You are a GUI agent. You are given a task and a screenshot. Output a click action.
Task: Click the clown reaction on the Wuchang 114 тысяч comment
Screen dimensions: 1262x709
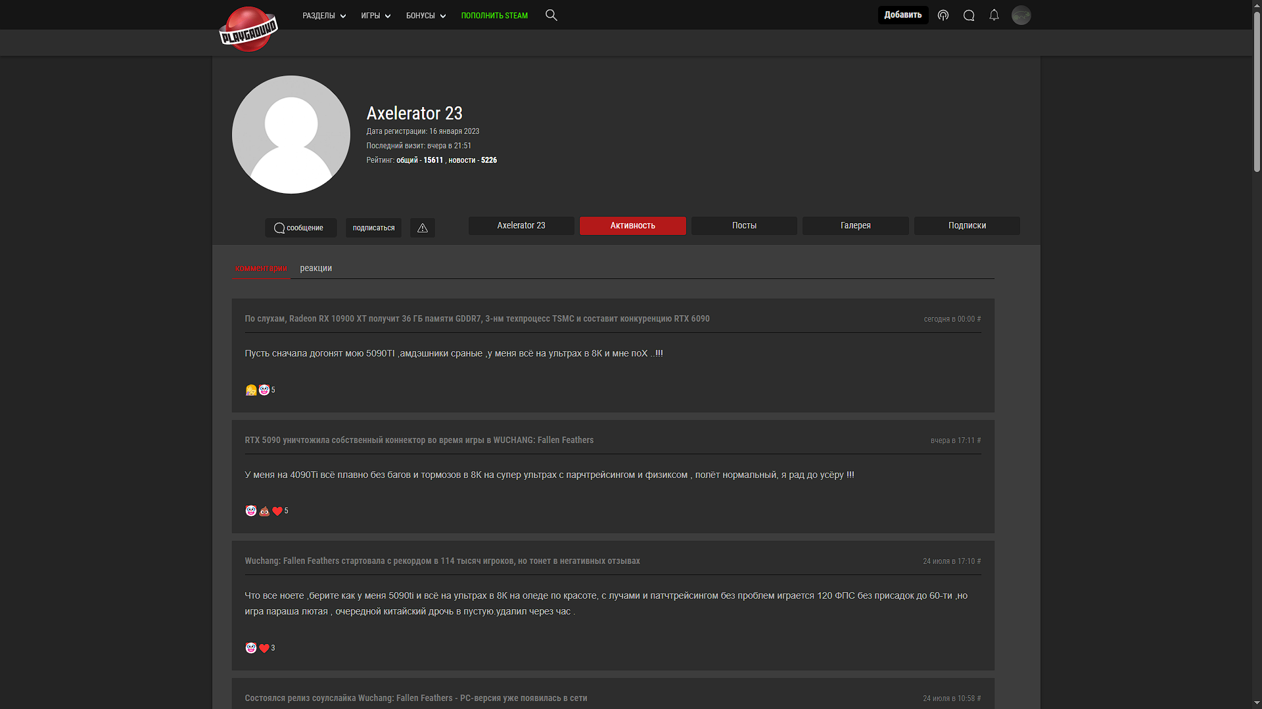click(251, 648)
